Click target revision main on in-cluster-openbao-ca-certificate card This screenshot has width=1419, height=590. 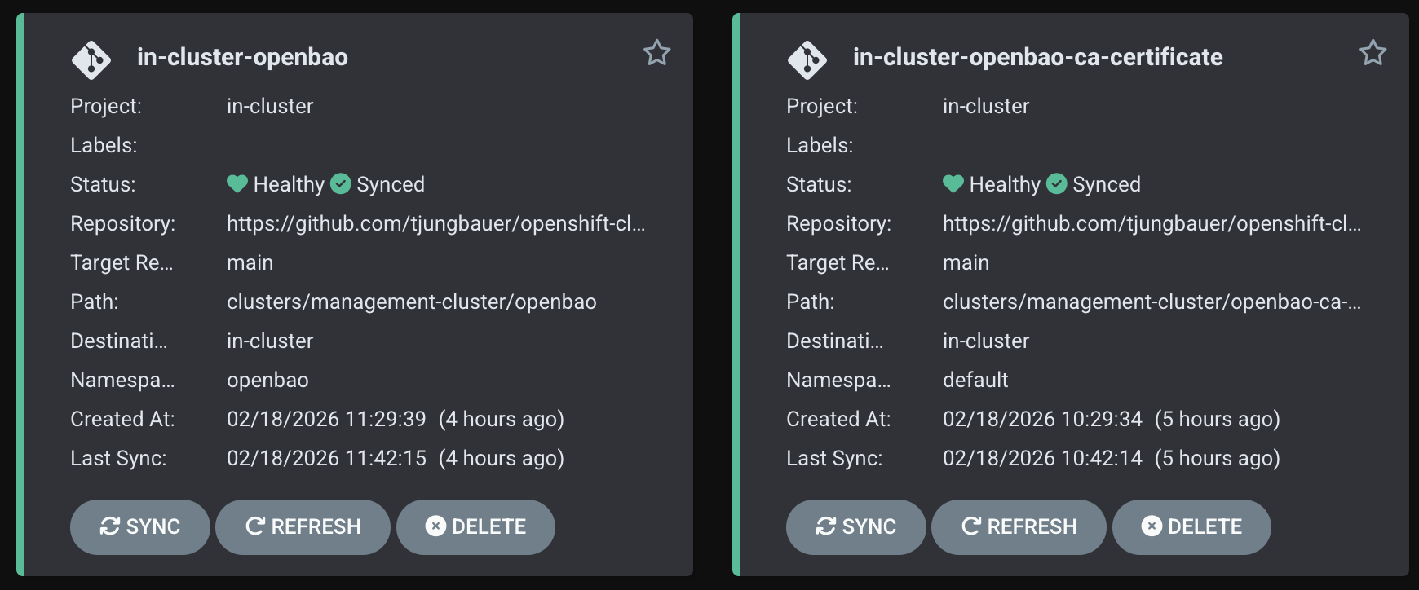966,263
